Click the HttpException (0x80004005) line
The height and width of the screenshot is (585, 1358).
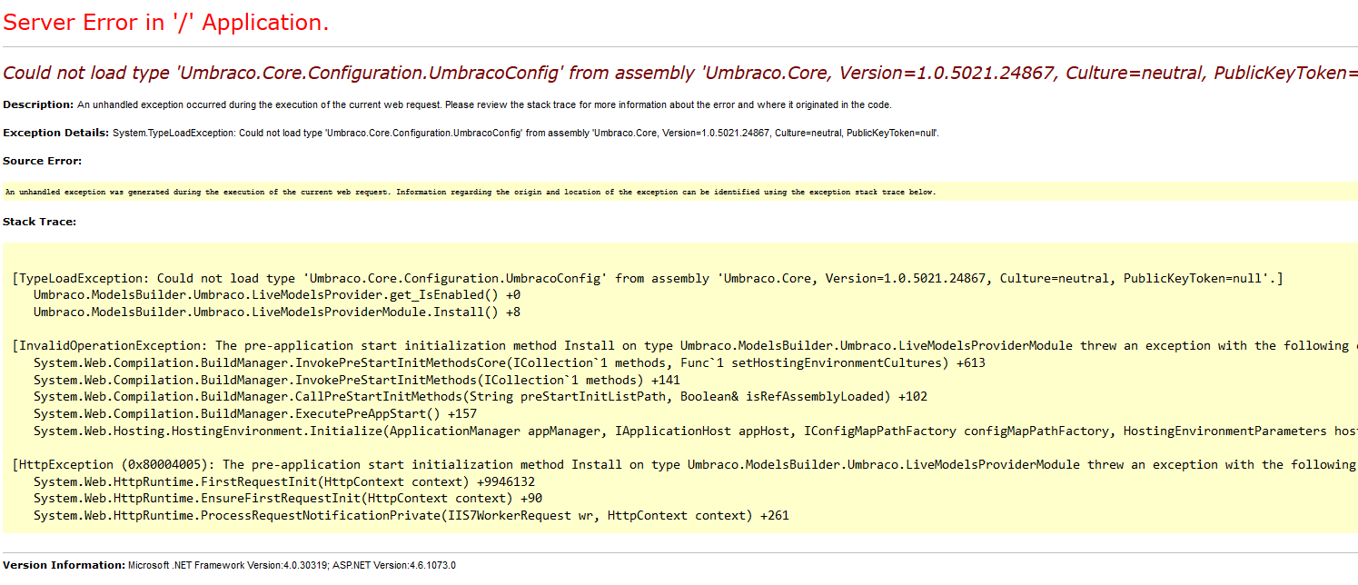(681, 464)
